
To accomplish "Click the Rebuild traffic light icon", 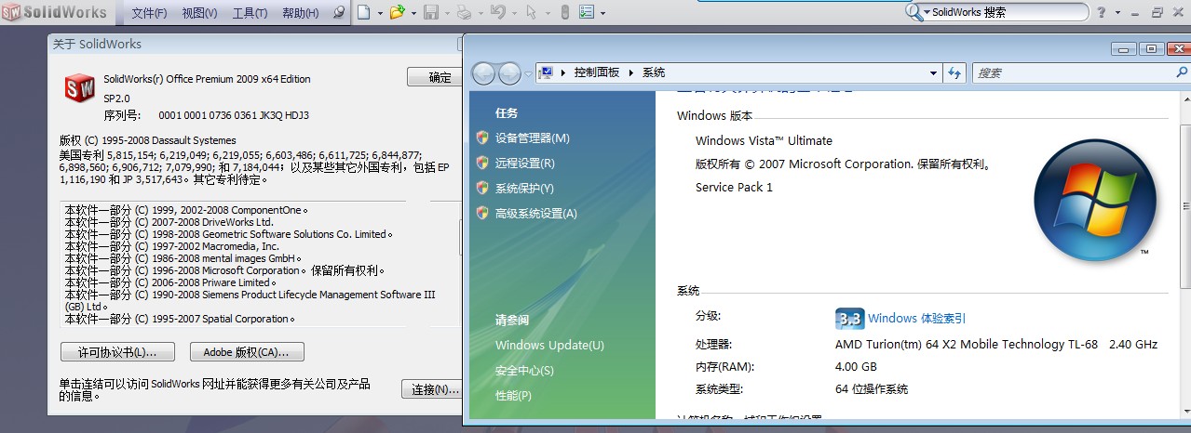I will [563, 13].
